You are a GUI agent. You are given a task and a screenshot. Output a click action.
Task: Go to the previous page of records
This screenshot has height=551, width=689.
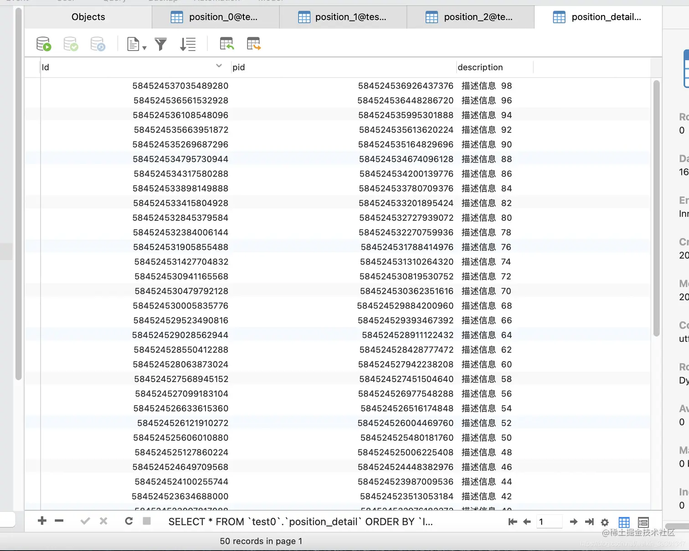click(x=527, y=522)
